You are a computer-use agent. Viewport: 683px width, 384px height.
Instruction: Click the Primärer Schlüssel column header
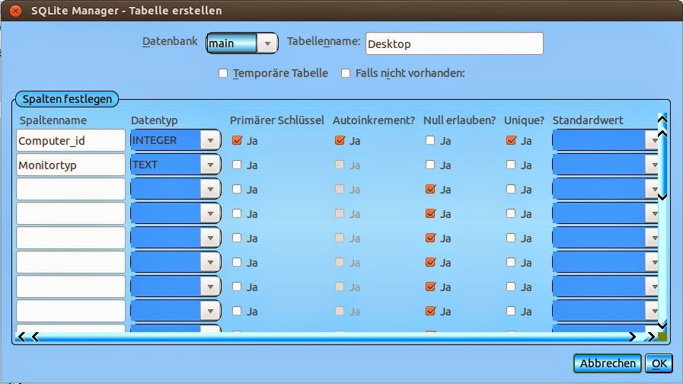point(277,120)
